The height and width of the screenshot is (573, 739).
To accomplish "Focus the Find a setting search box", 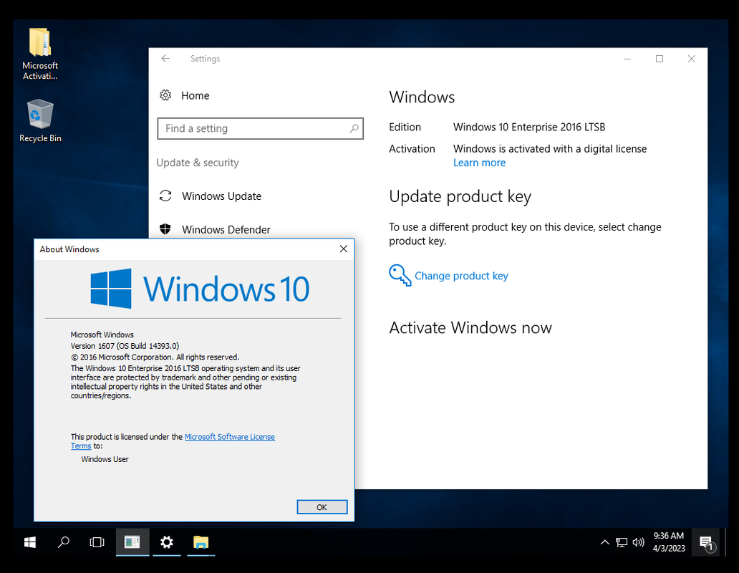I will tap(260, 129).
